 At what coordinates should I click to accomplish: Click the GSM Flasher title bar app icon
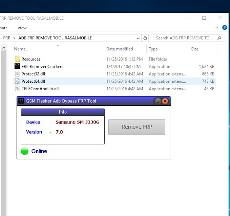click(x=21, y=101)
